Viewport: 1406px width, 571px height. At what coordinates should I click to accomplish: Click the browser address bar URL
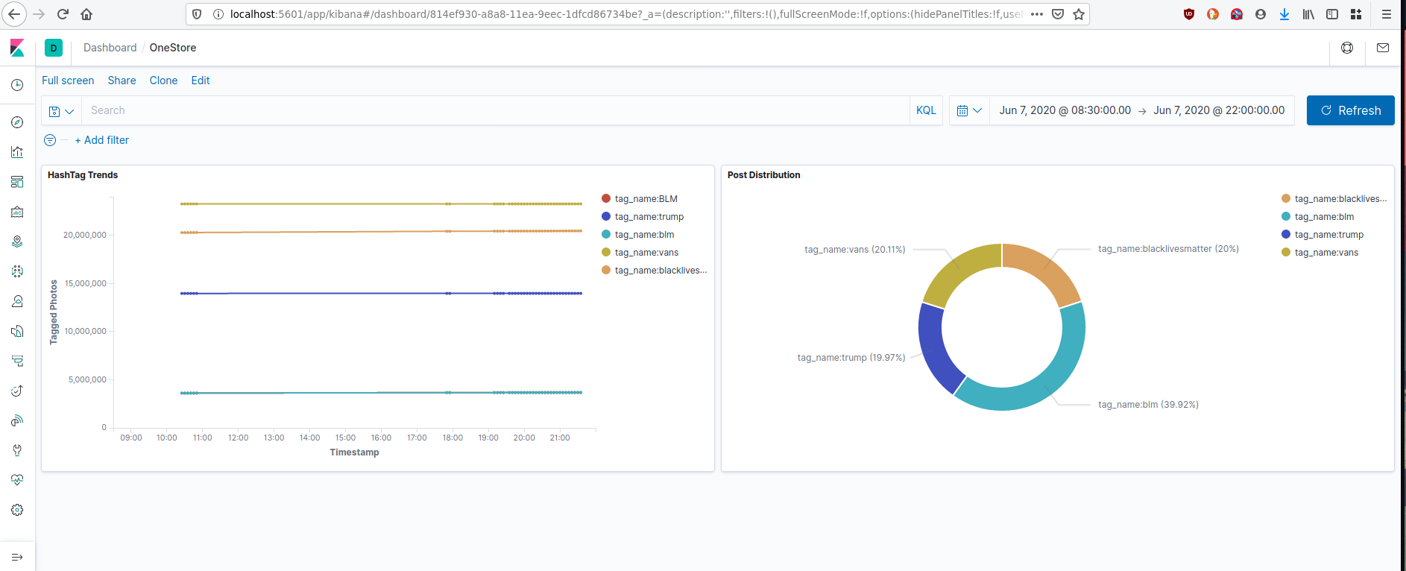pos(625,14)
